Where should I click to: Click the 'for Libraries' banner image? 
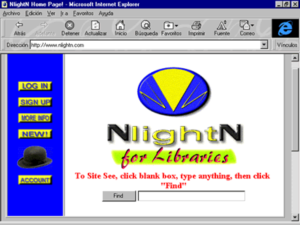174,157
